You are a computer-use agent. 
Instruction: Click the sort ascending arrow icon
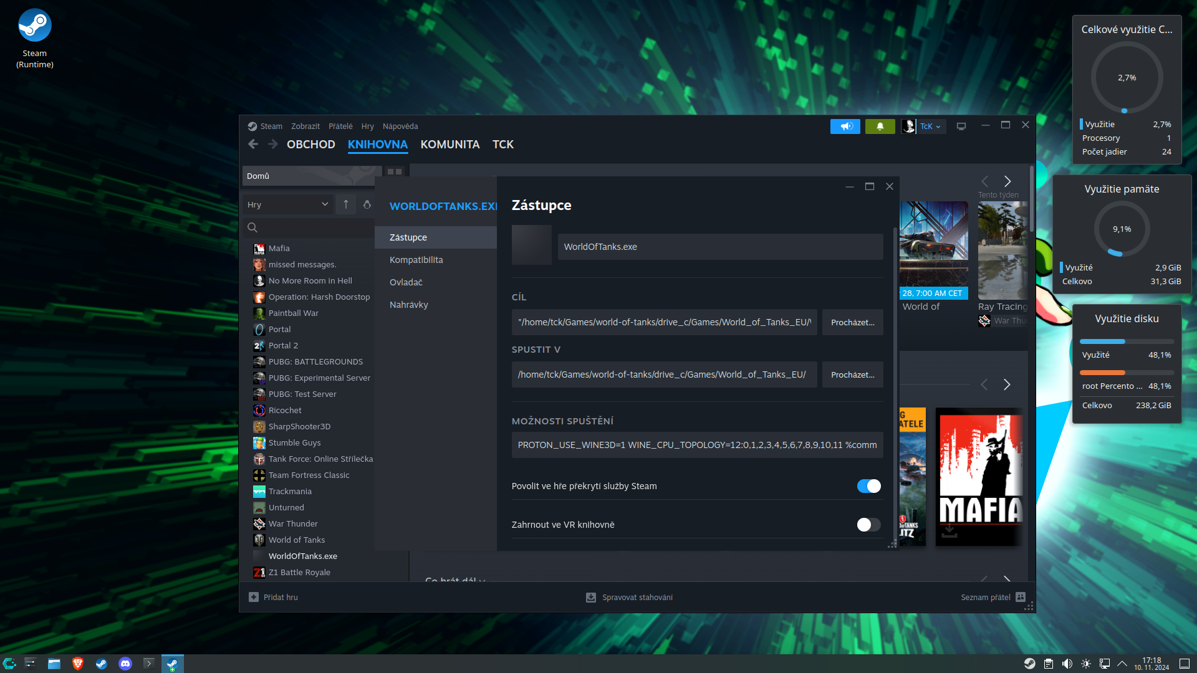click(x=346, y=204)
